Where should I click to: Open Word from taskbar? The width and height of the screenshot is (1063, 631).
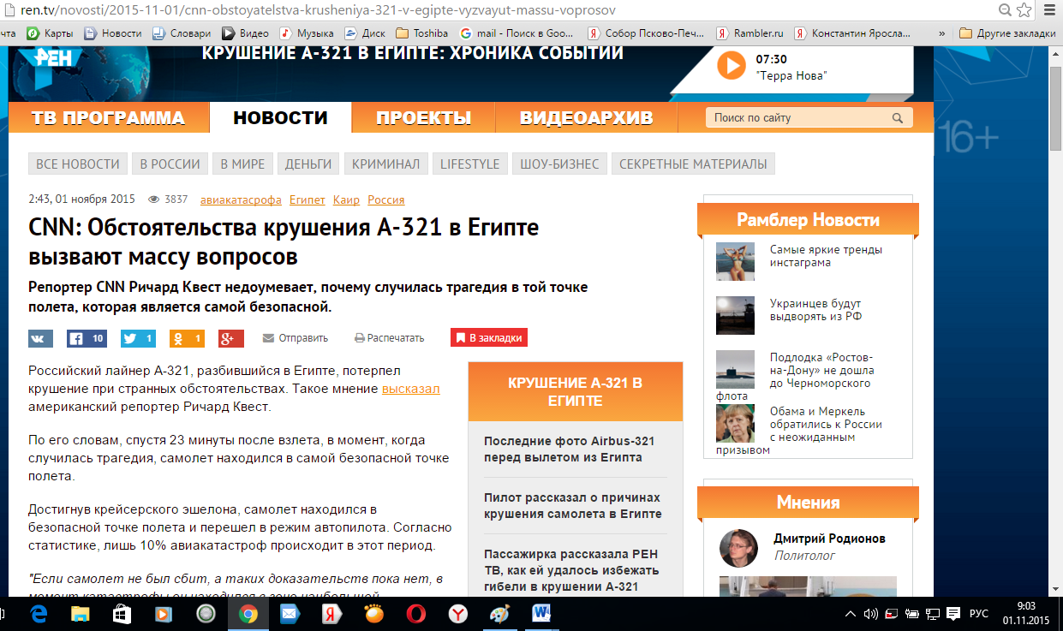pyautogui.click(x=542, y=614)
